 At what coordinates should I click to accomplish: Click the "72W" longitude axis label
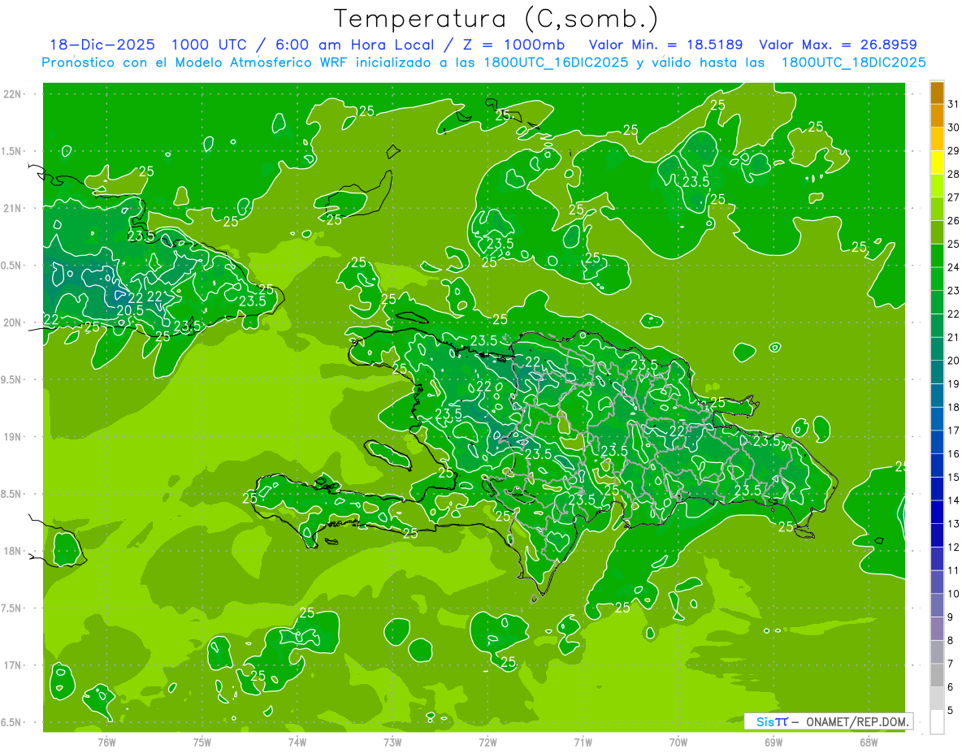[487, 742]
